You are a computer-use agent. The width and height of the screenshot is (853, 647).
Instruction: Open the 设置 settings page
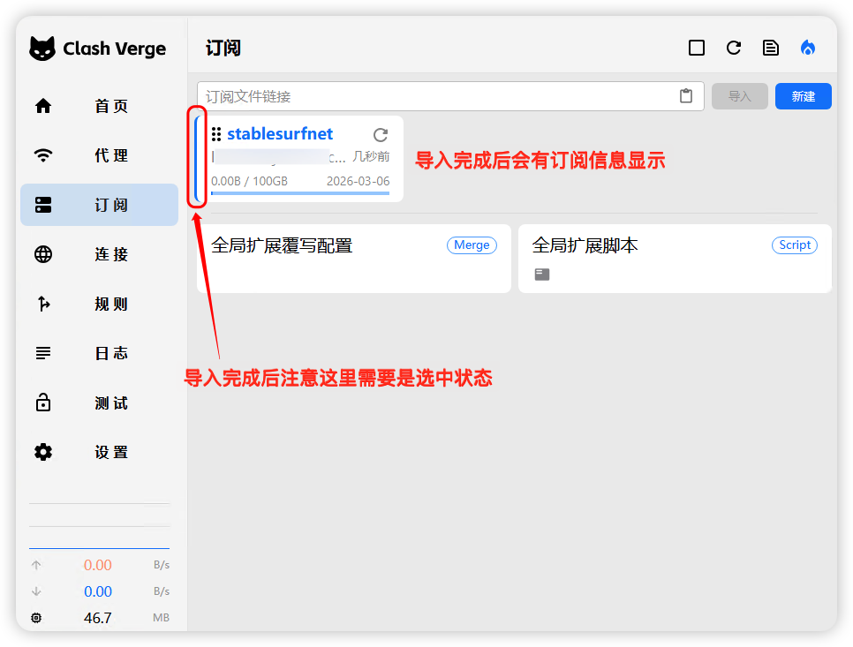point(99,452)
